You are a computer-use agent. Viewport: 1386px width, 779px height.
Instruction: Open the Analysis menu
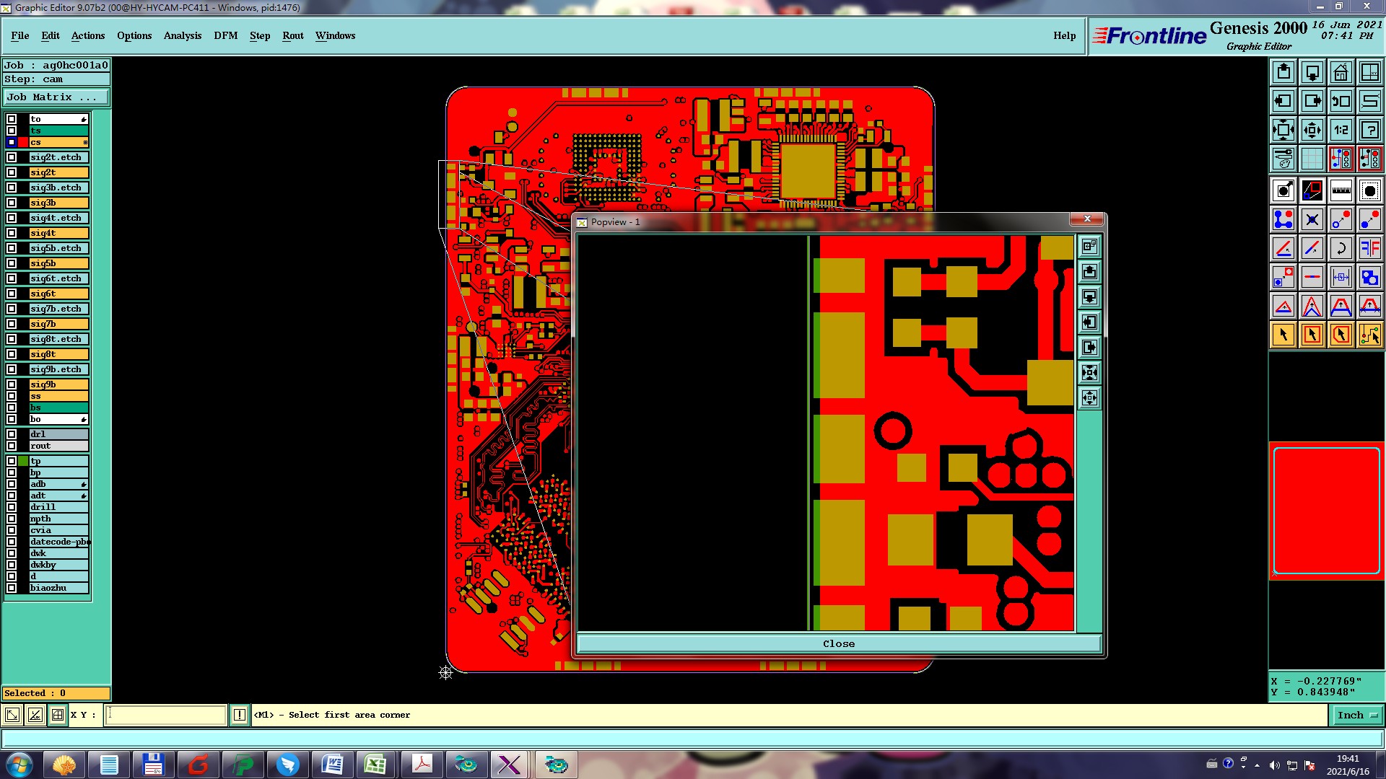click(x=182, y=35)
